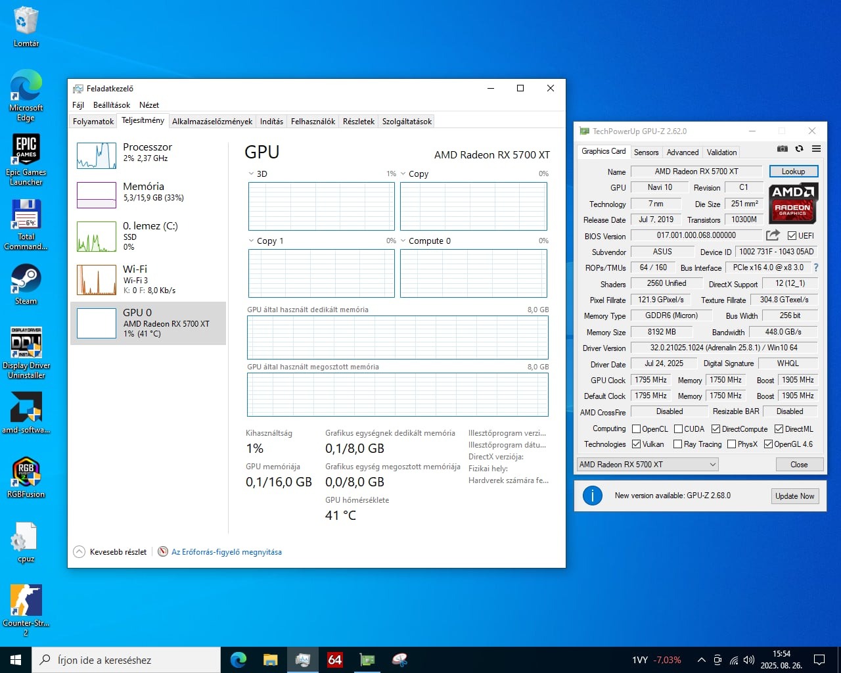Click the GPU-Z refresh icon
This screenshot has height=673, width=841.
pyautogui.click(x=799, y=149)
